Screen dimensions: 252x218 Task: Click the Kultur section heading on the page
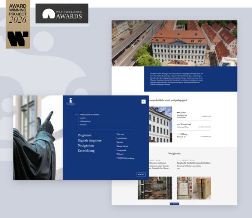coord(183,113)
